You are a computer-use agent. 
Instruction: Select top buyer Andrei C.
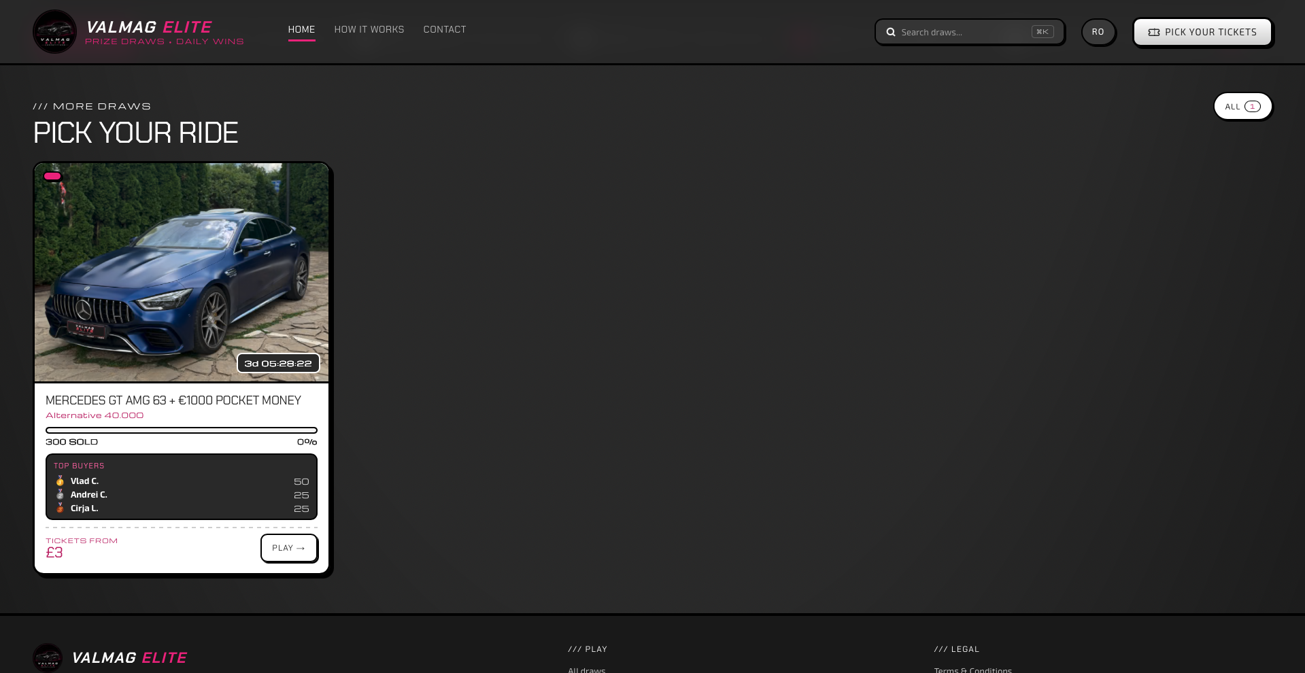coord(89,495)
